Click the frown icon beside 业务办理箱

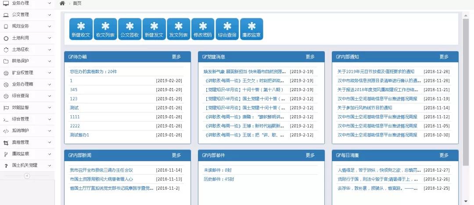pos(6,84)
